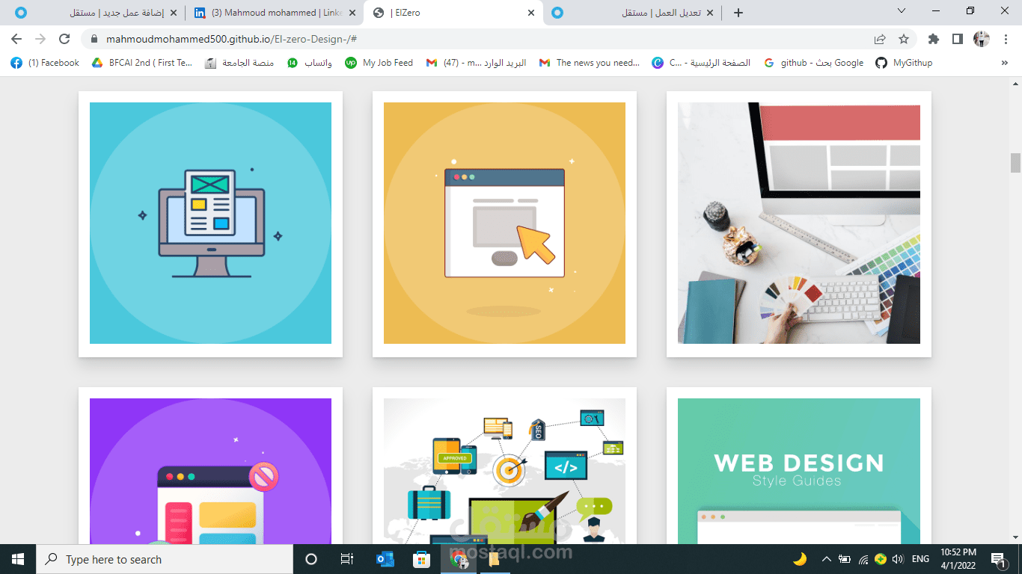Close the ElZero tab

click(531, 13)
